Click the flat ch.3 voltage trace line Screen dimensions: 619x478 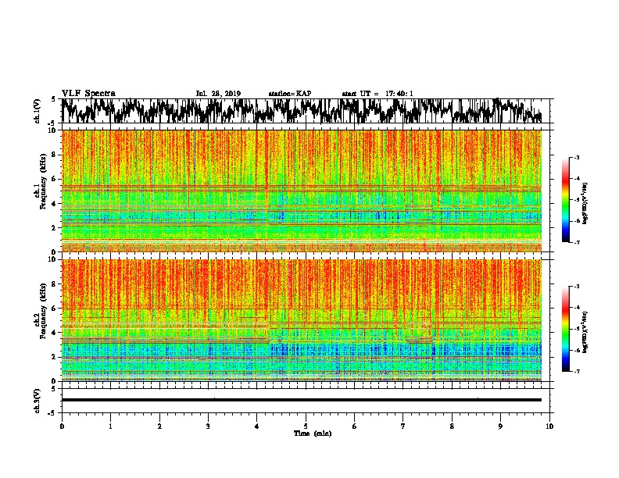[302, 400]
